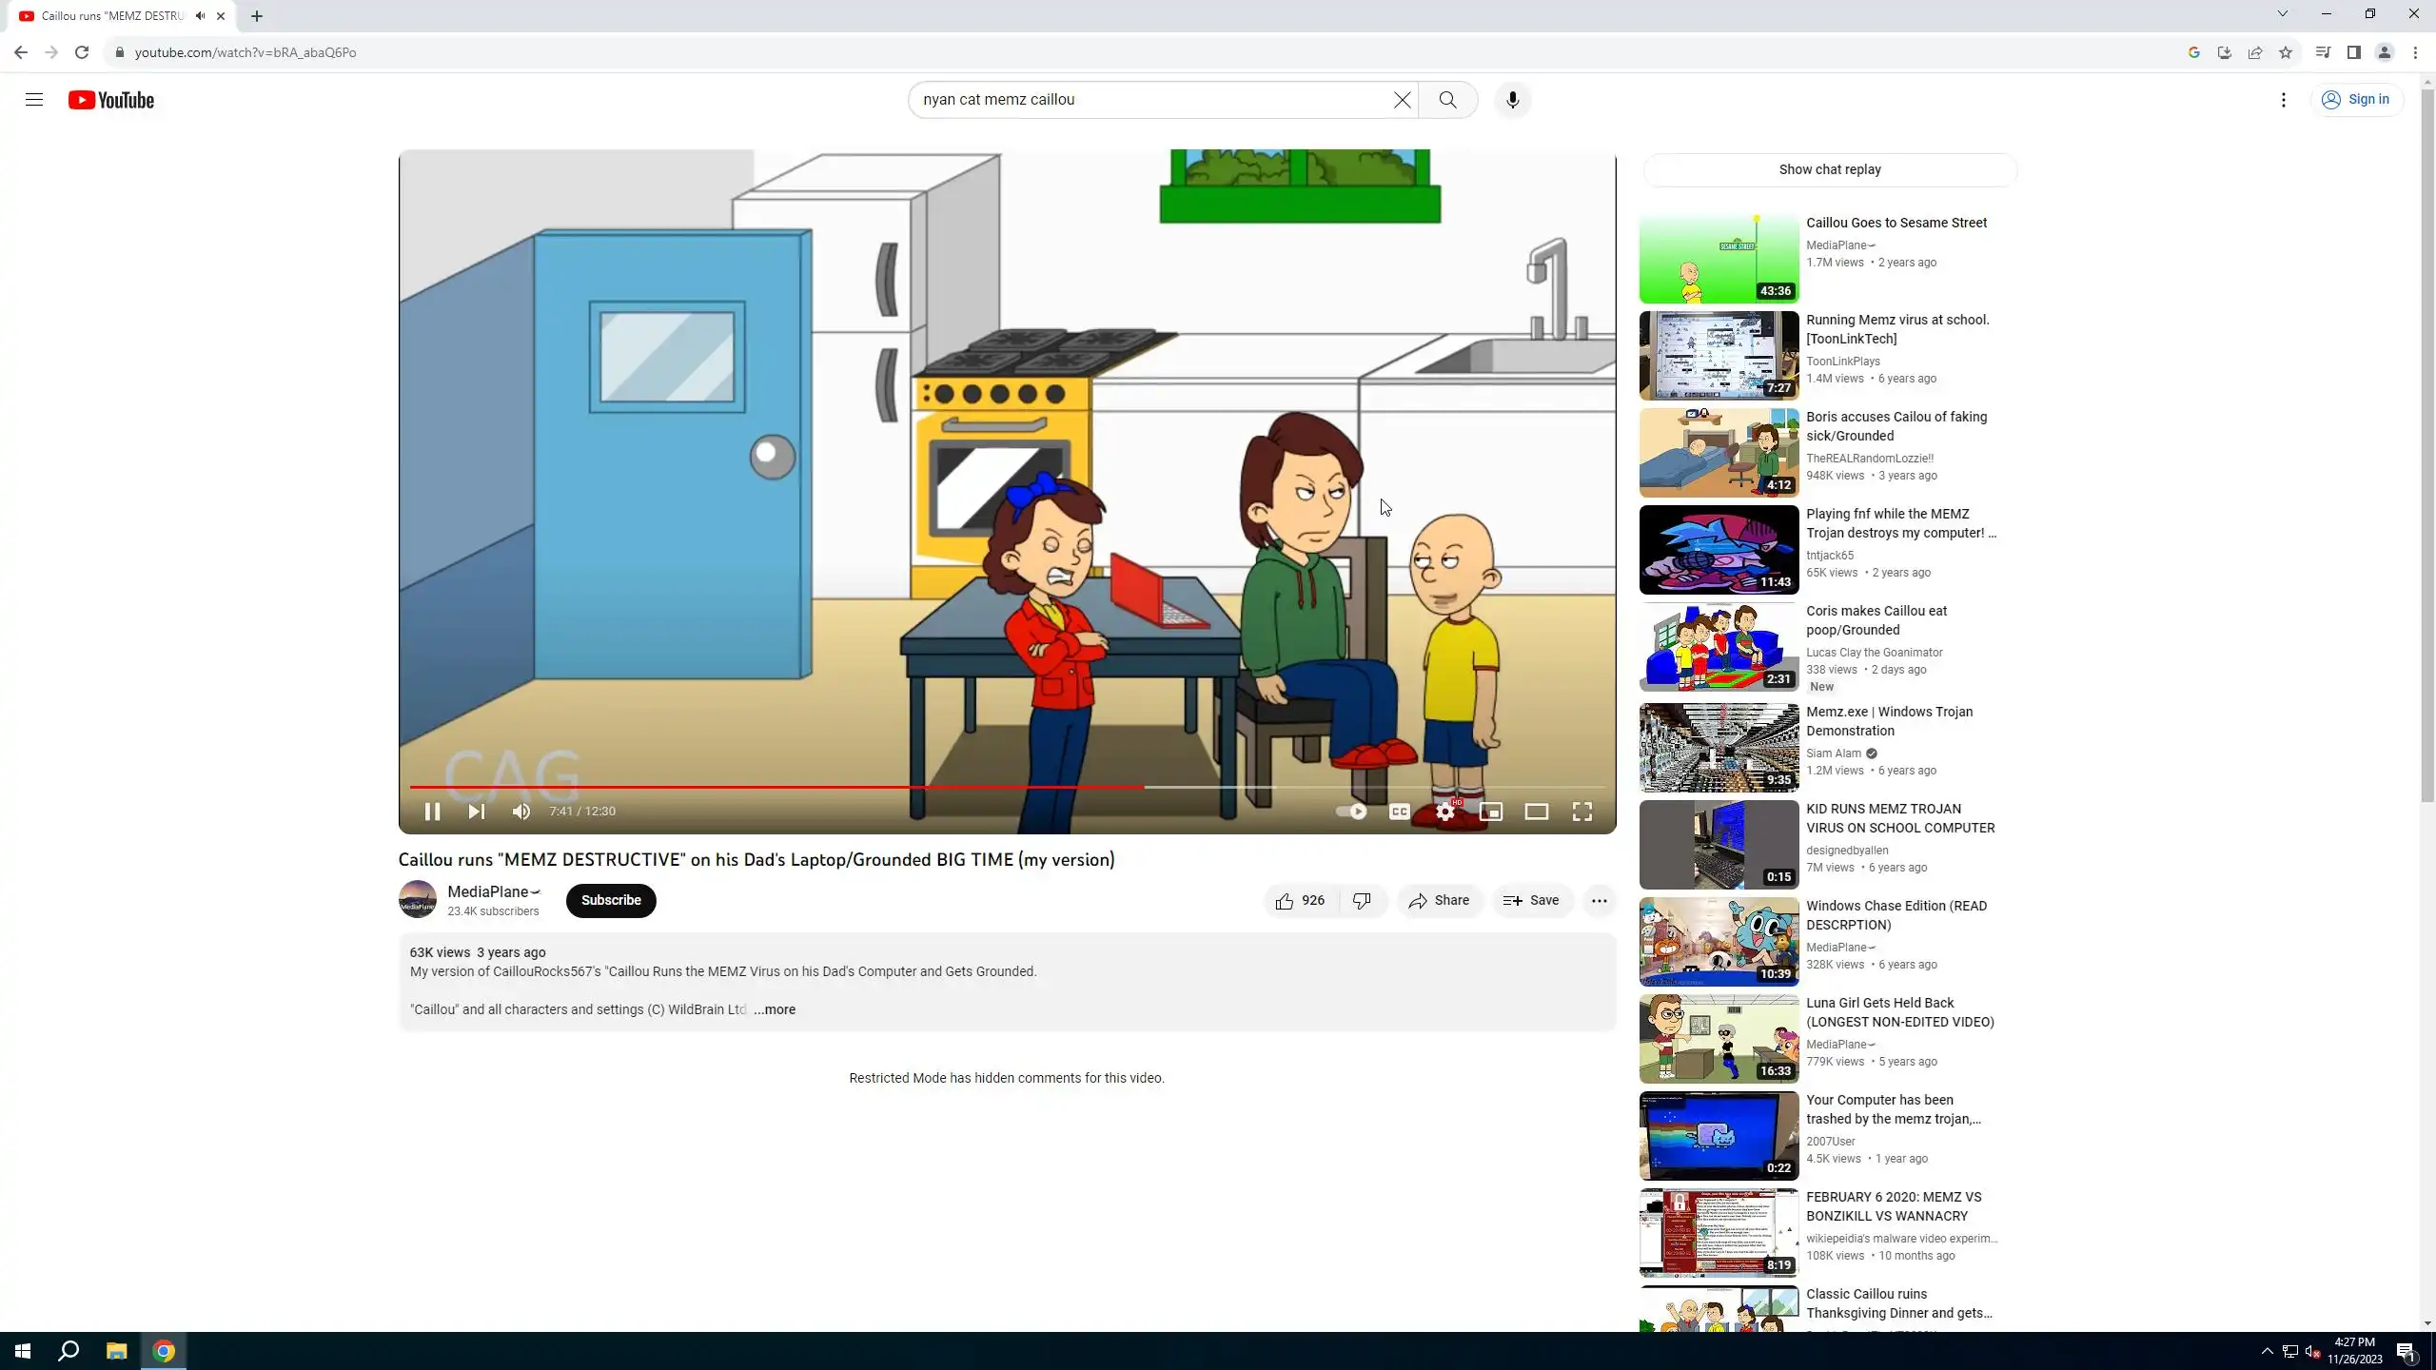Screen dimensions: 2436x1370
Task: Open the YouTube settings three-dot menu
Action: pyautogui.click(x=2283, y=100)
